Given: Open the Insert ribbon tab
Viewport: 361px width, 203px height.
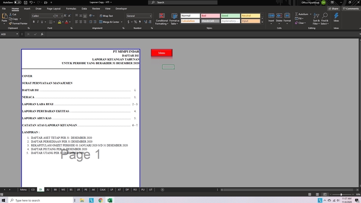Looking at the screenshot, I should pyautogui.click(x=27, y=8).
